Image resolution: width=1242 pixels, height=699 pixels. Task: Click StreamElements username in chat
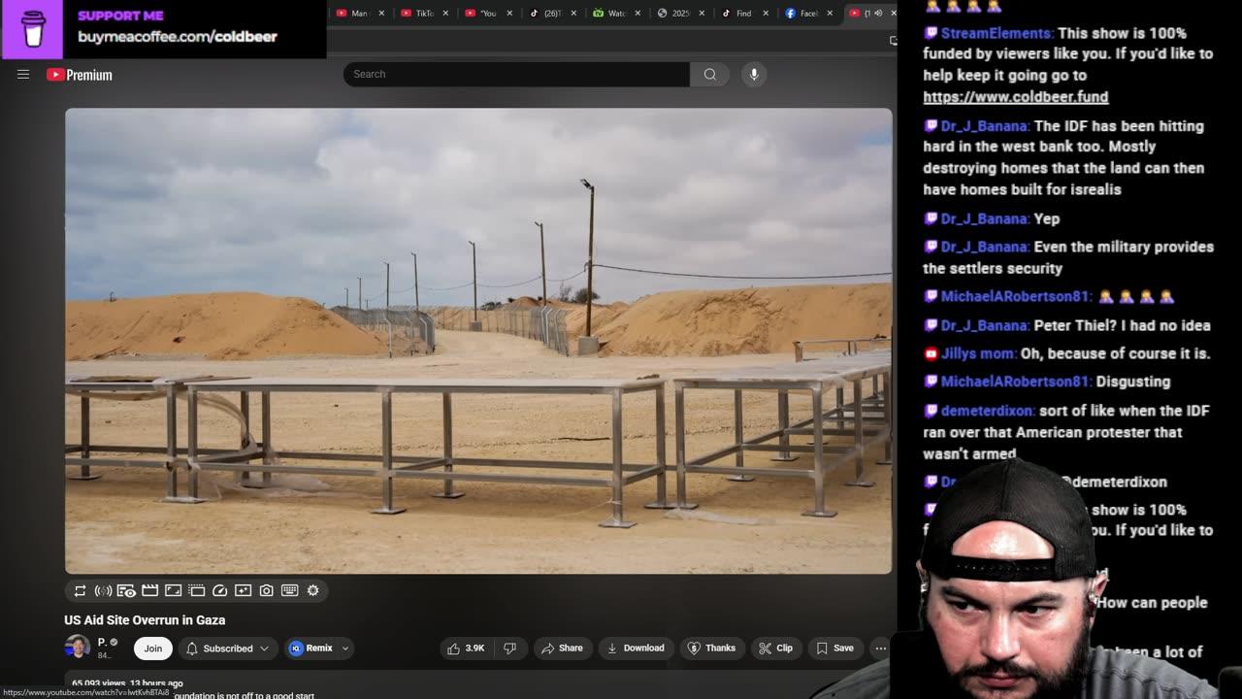[x=997, y=33]
